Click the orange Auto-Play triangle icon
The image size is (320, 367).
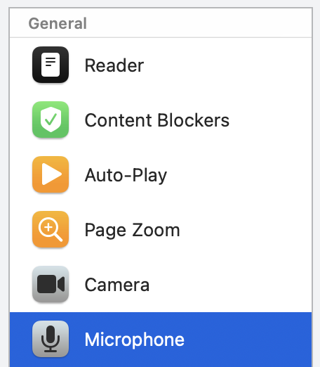[x=51, y=174]
